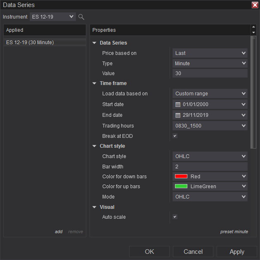This screenshot has height=260, width=260.
Task: Toggle the Auto scale checkbox
Action: click(175, 217)
